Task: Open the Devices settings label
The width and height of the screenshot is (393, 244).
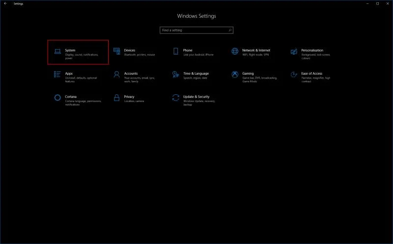Action: coord(130,51)
